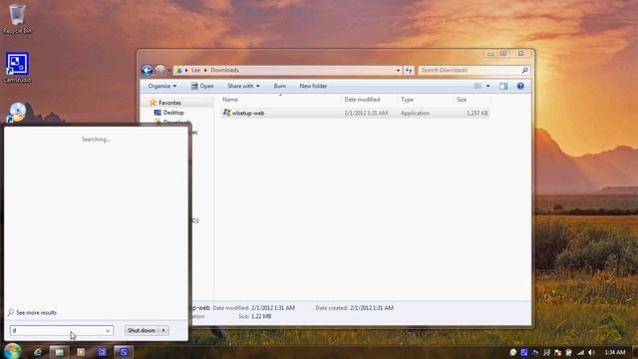Select Desktop under Favorites

173,113
